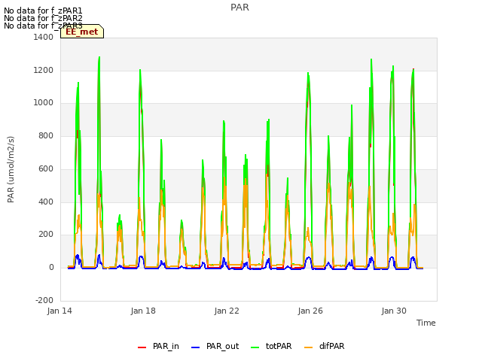Click the orange difPAR legend swatch

[308, 347]
